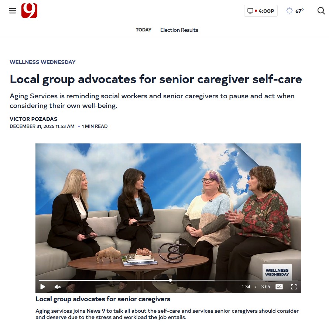This screenshot has height=326, width=329.
Task: Seek on the video progress bar
Action: point(168,280)
